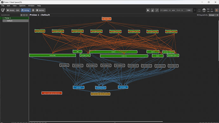
Task: Click the first minus button beside the plus button
Action: pyautogui.click(x=24, y=15)
